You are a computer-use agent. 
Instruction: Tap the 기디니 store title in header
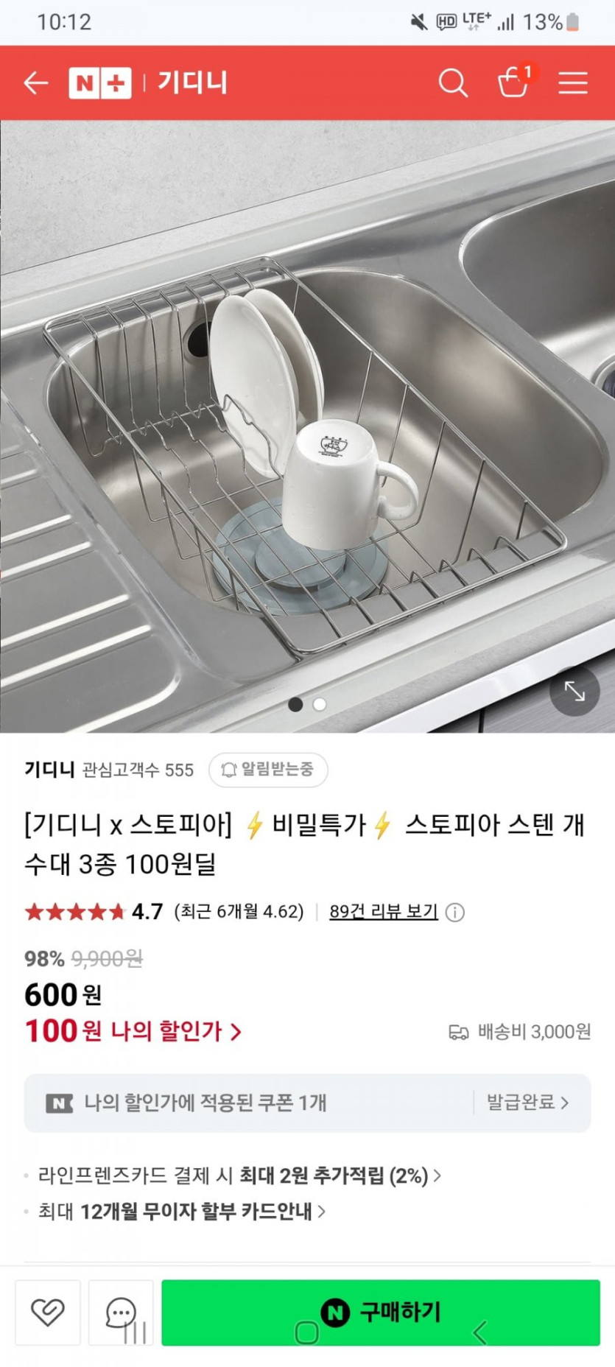[x=192, y=82]
